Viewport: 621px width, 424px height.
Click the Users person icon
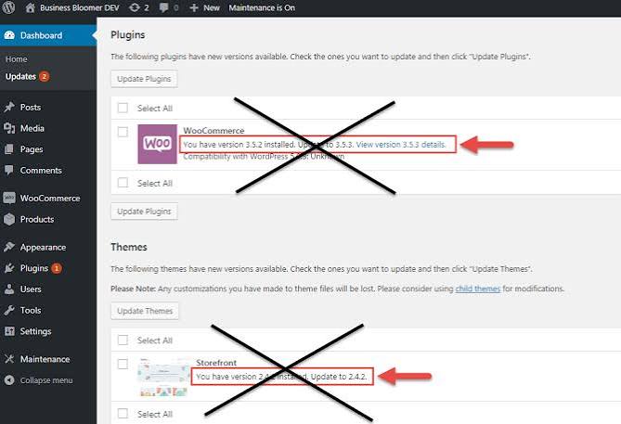pyautogui.click(x=9, y=289)
